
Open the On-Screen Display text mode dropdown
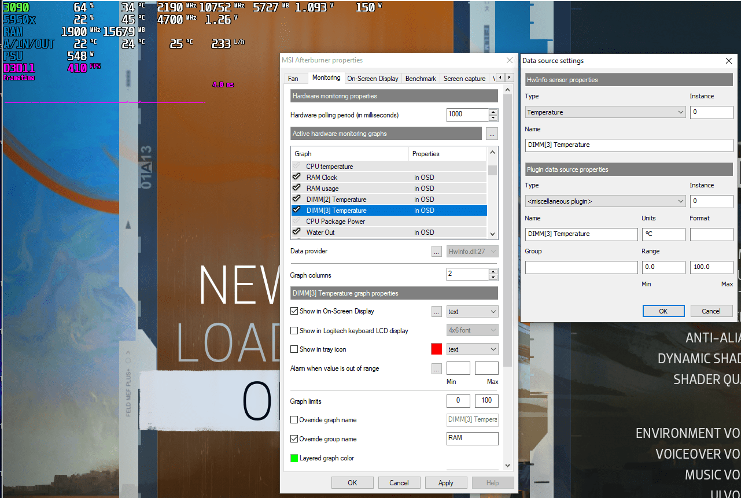(x=473, y=312)
